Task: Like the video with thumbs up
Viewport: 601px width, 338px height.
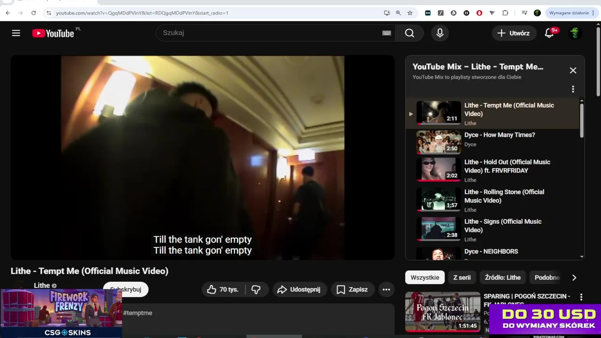Action: [x=223, y=290]
